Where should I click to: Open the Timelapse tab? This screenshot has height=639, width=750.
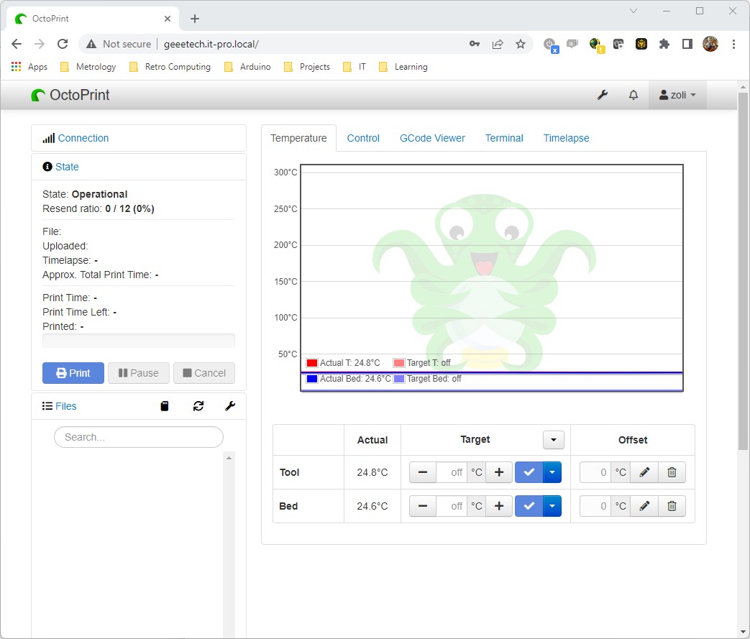coord(567,138)
